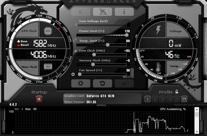Open fan settings small gear icon
The image size is (207, 136).
click(x=73, y=74)
